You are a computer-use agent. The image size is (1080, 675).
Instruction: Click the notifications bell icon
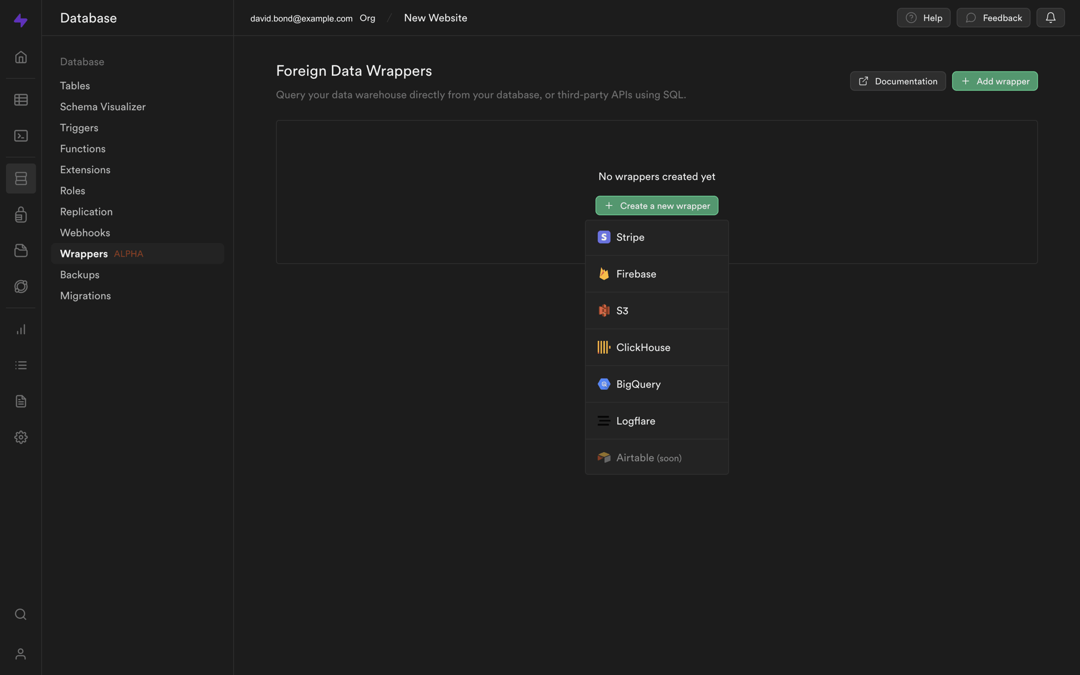[x=1050, y=17]
